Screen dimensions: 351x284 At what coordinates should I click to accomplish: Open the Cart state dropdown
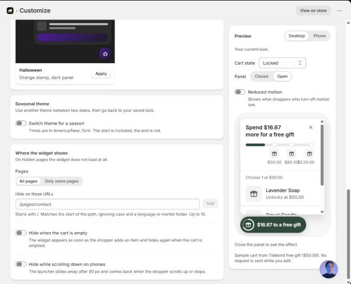[282, 63]
